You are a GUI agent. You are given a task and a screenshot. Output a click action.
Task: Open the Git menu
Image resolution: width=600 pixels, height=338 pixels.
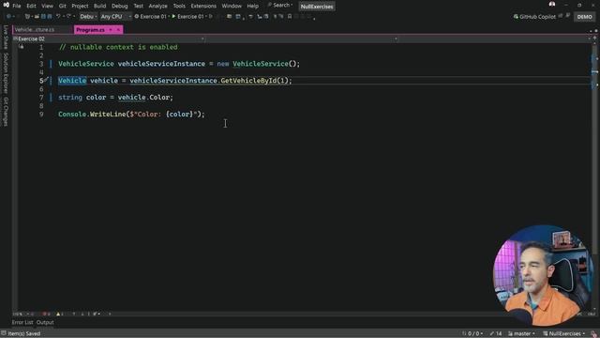click(x=63, y=6)
